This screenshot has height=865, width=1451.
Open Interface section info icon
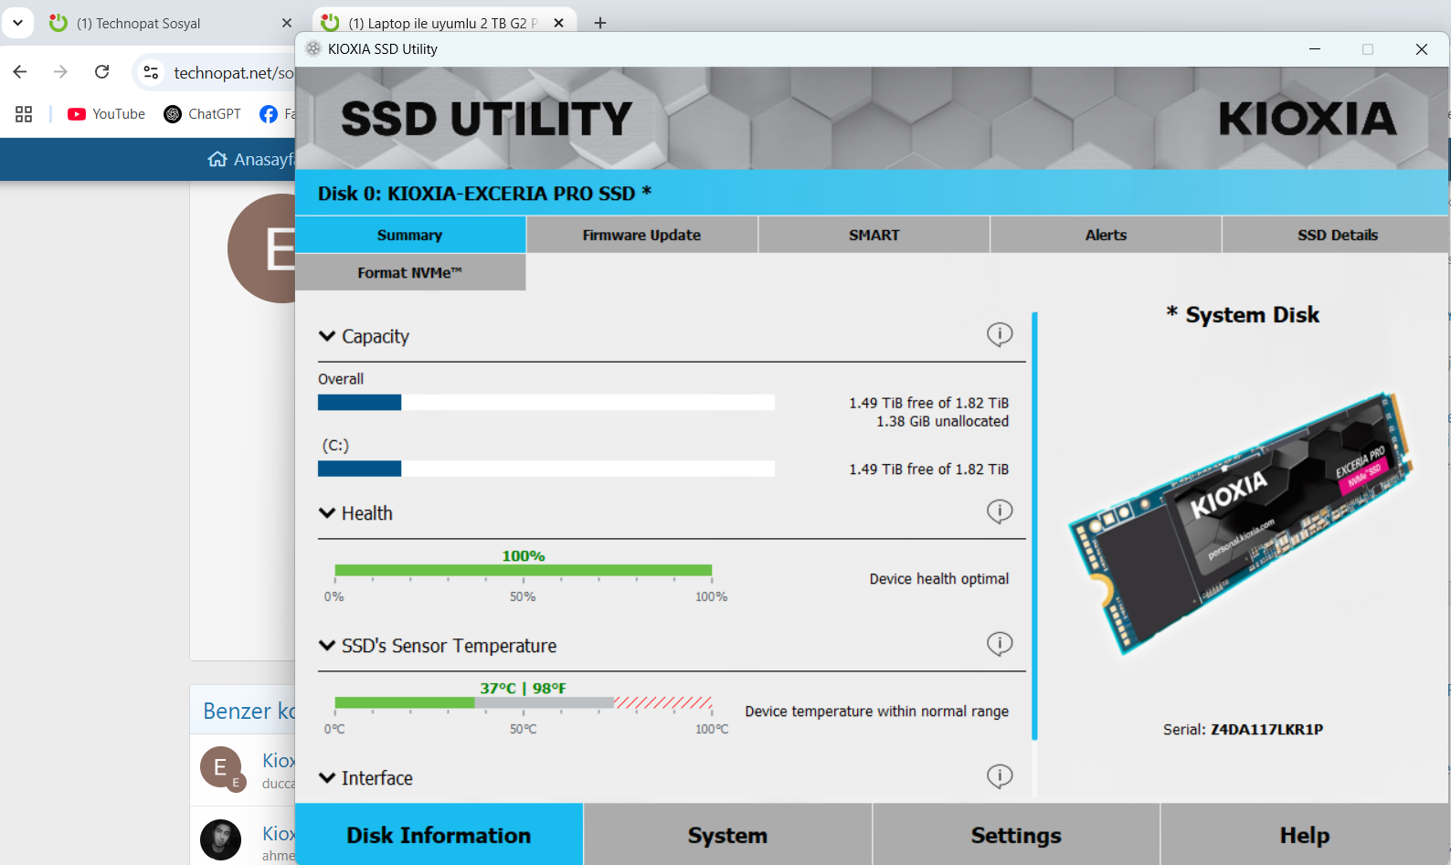coord(1000,776)
